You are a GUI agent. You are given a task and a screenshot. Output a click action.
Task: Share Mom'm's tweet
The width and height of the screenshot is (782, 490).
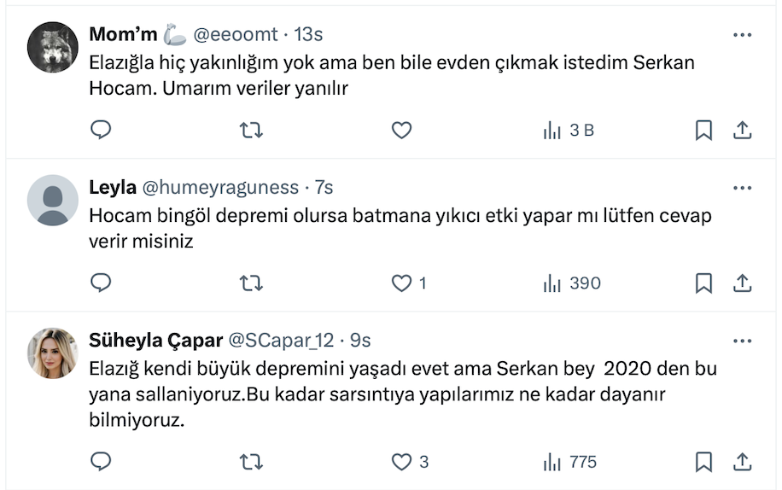tap(743, 130)
